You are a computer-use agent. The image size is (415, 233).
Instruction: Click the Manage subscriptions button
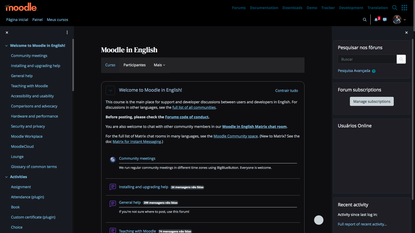[x=372, y=101]
